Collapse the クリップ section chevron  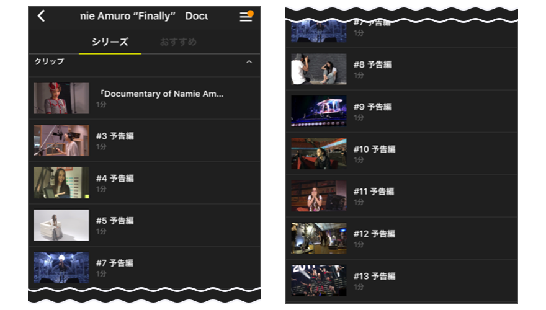pyautogui.click(x=249, y=62)
